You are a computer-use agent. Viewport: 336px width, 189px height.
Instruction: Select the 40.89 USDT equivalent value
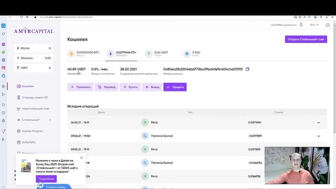76,69
